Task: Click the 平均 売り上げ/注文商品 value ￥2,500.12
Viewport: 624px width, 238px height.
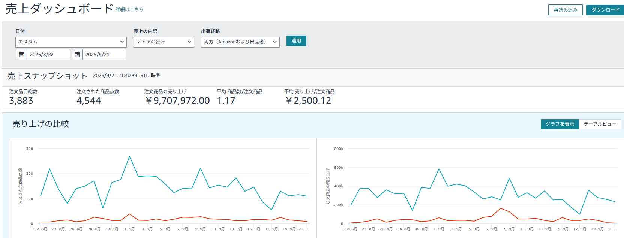Action: coord(308,101)
